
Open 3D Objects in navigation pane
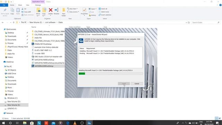click(11, 70)
